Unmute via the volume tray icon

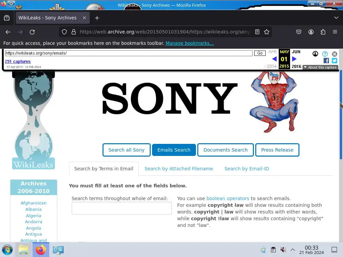tap(283, 250)
